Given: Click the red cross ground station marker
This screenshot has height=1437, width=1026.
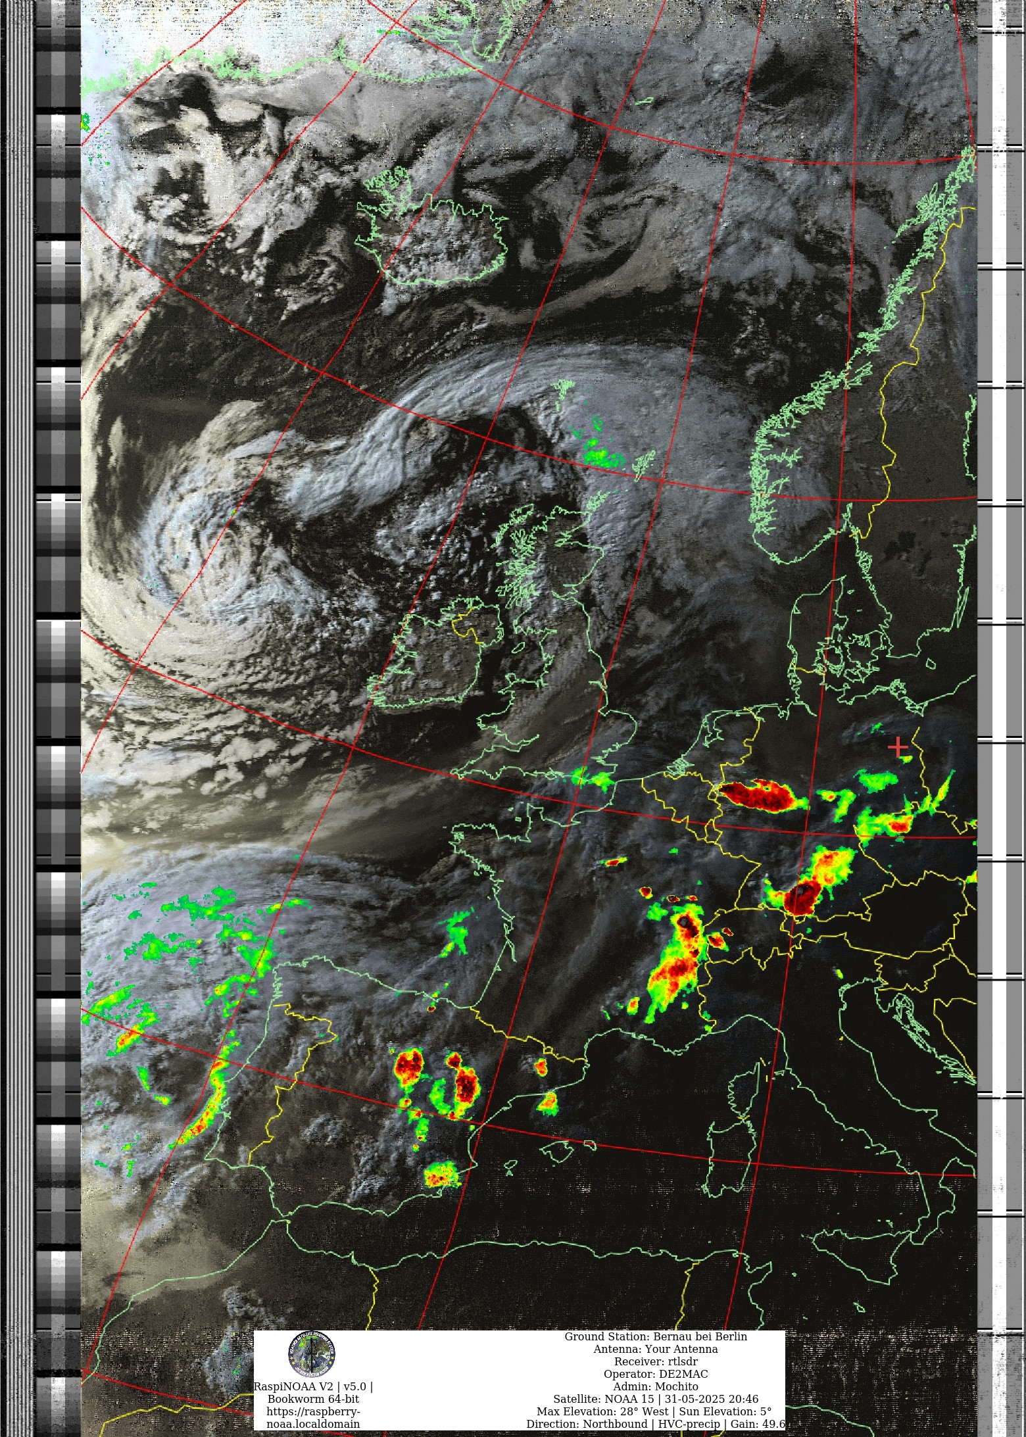Looking at the screenshot, I should click(x=898, y=747).
